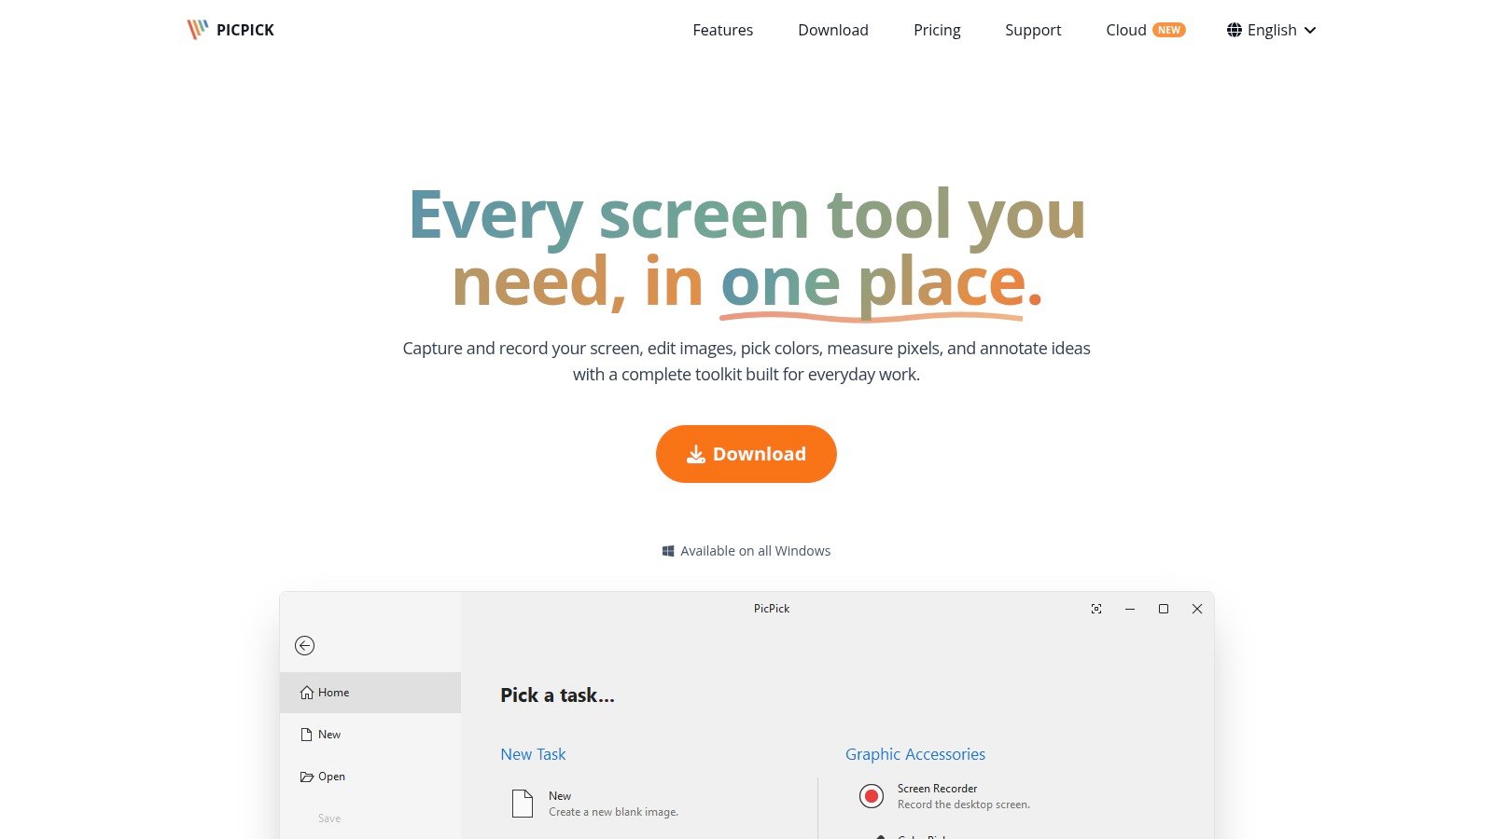
Task: Click the Graphic Accessories heading
Action: click(915, 754)
